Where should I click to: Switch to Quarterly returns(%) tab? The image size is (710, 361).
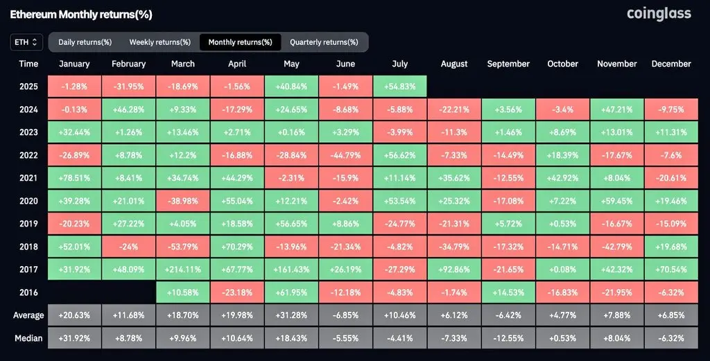[x=324, y=42]
